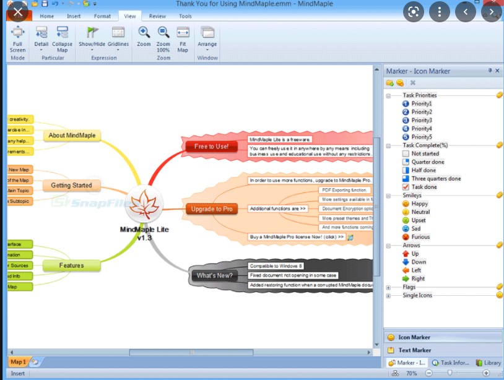Select the Priority1 marker icon
Viewport: 504px width, 380px height.
[x=406, y=103]
